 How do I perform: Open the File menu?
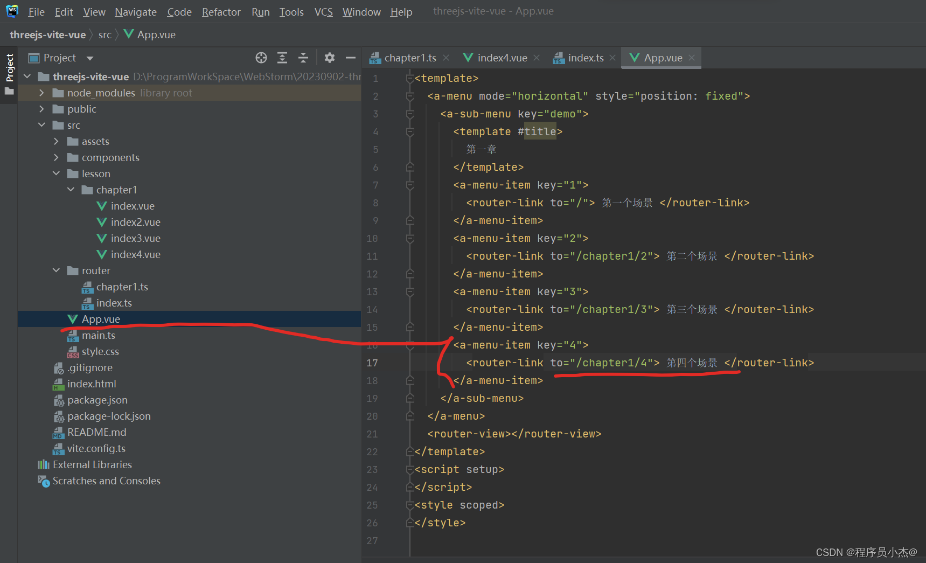pyautogui.click(x=37, y=12)
